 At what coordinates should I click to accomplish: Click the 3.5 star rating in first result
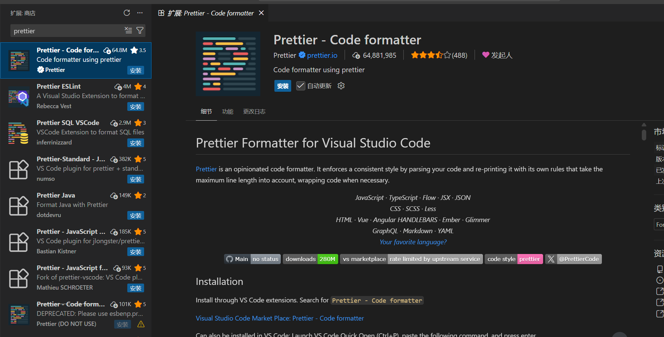click(138, 50)
